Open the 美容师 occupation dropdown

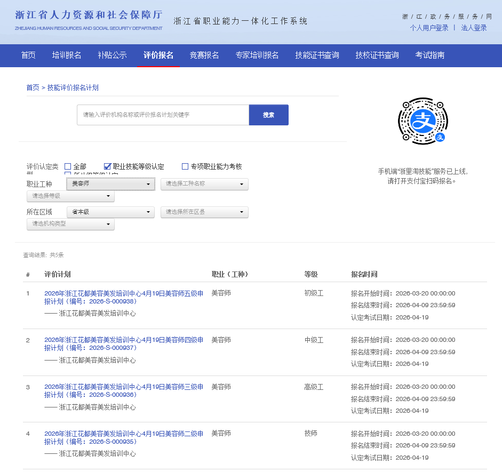[x=110, y=183]
